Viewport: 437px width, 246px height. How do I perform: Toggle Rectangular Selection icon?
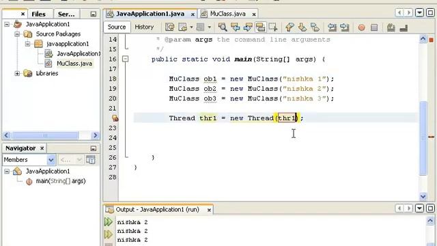point(273,27)
